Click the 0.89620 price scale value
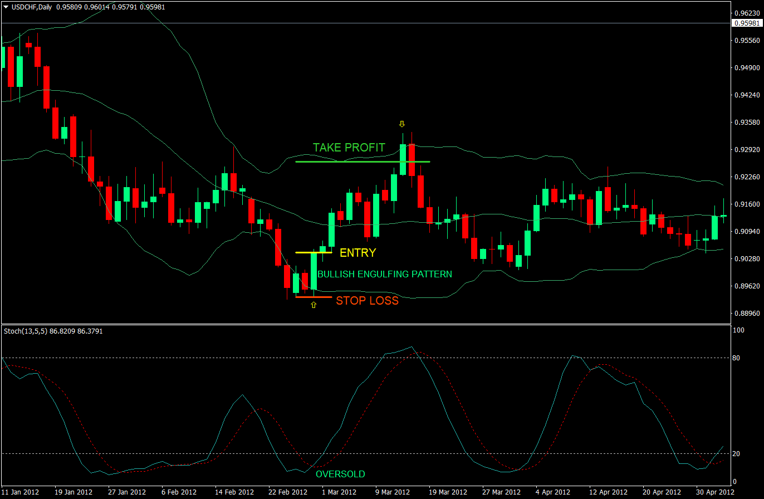The image size is (764, 499). (747, 286)
